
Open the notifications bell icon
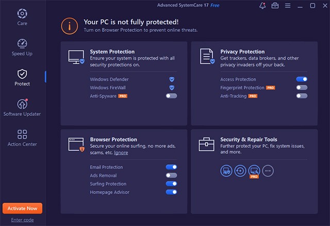tap(261, 6)
